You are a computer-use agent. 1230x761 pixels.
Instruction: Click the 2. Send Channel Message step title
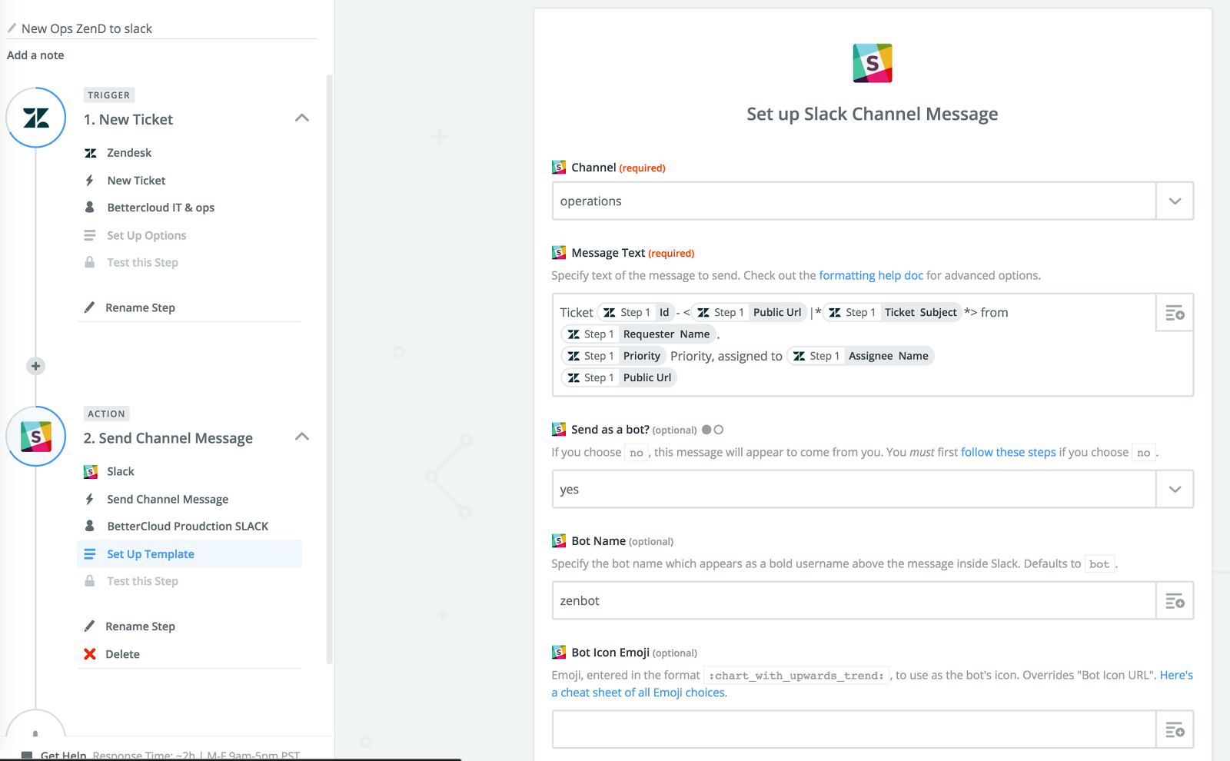pos(168,438)
